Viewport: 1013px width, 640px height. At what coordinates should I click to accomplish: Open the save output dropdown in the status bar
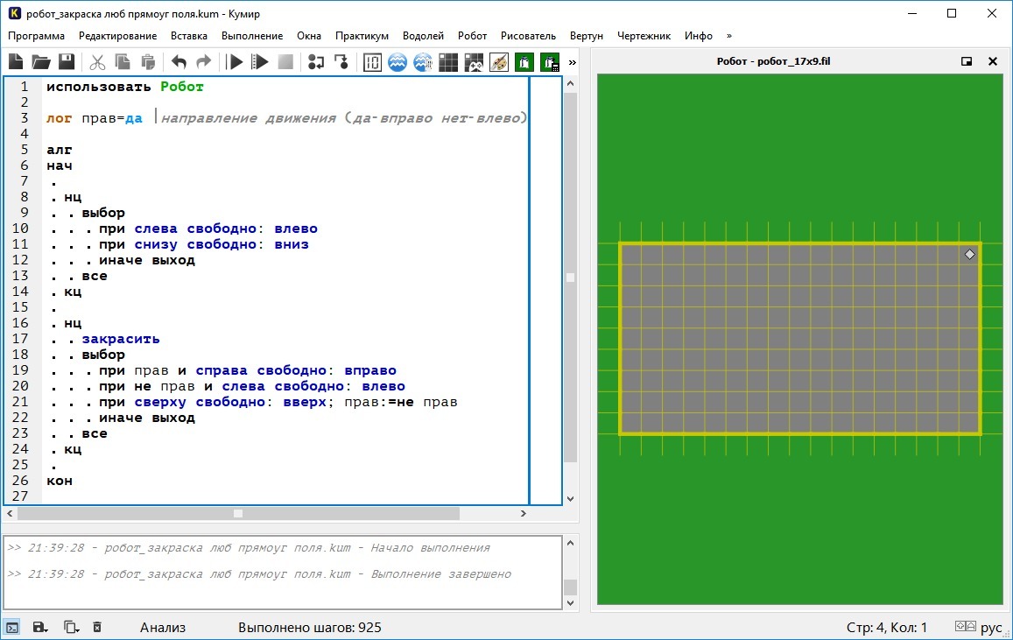click(39, 627)
